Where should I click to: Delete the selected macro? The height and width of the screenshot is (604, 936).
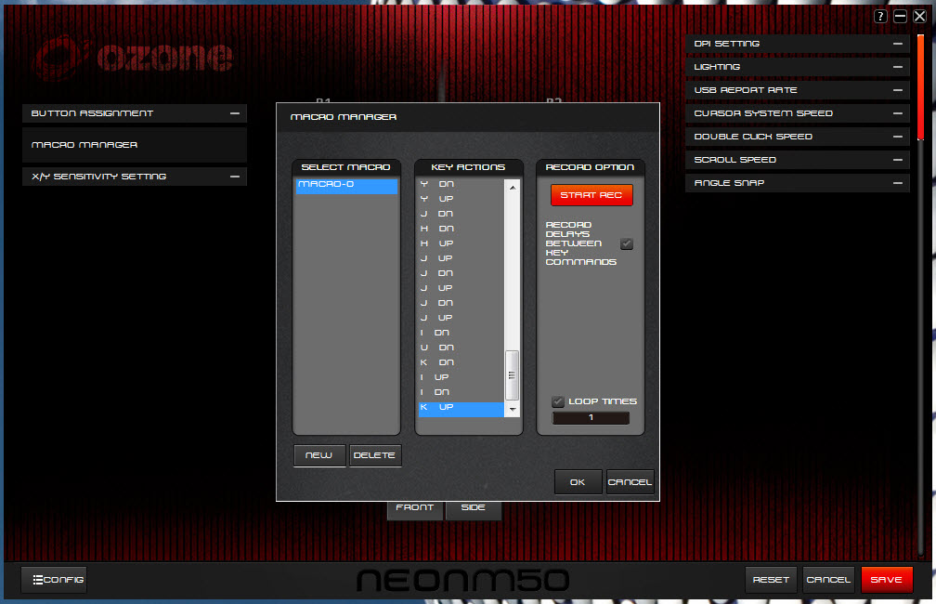(375, 455)
